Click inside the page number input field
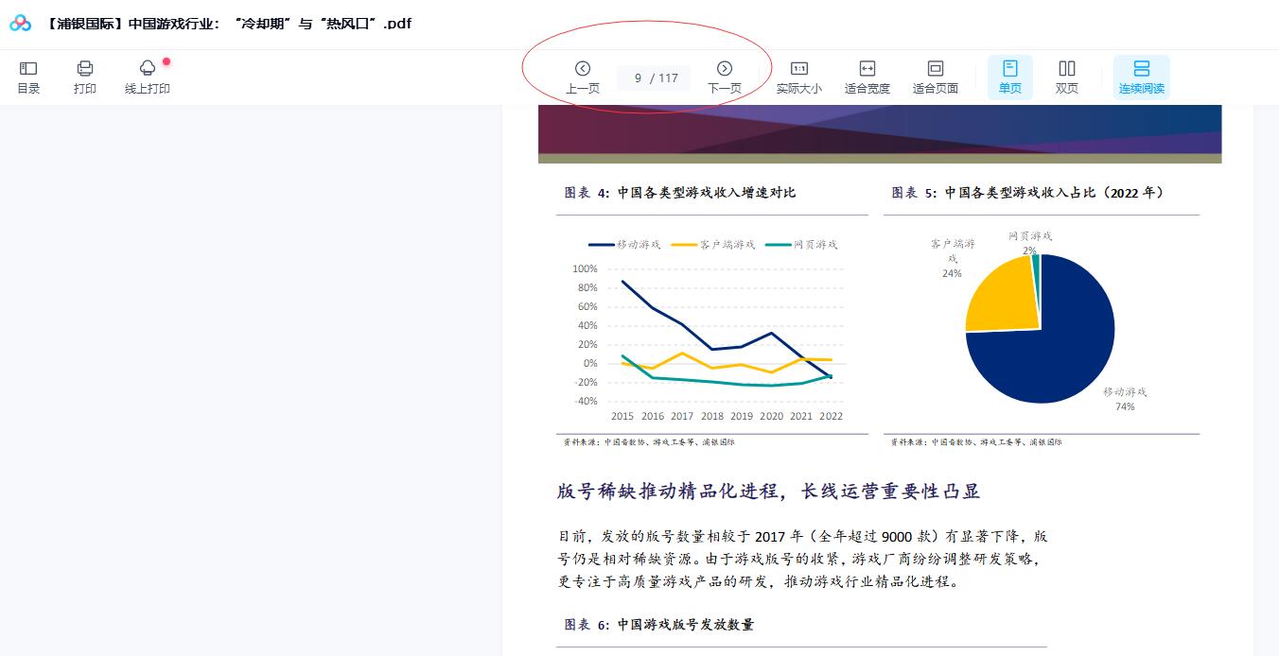 [653, 78]
